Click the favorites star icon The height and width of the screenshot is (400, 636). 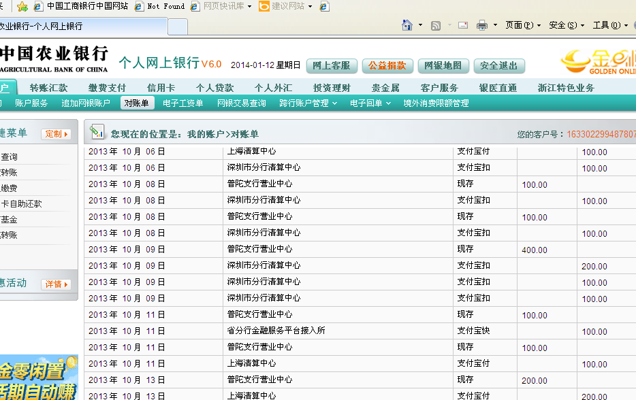click(22, 6)
